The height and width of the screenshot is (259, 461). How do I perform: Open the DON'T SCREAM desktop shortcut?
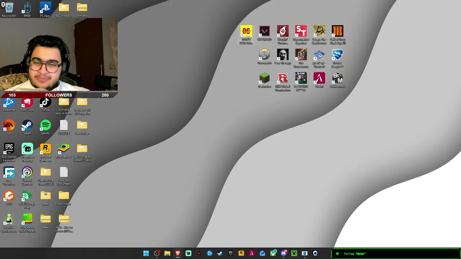click(x=246, y=35)
